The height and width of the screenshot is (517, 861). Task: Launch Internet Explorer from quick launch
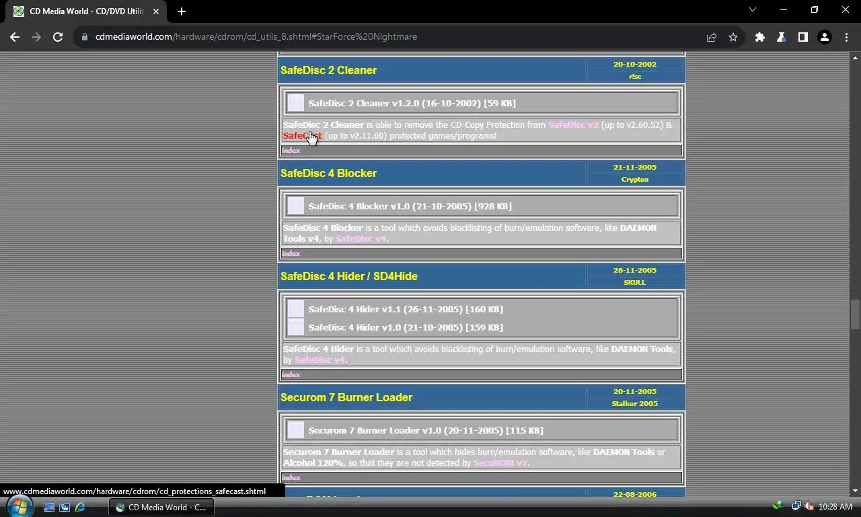[x=80, y=507]
